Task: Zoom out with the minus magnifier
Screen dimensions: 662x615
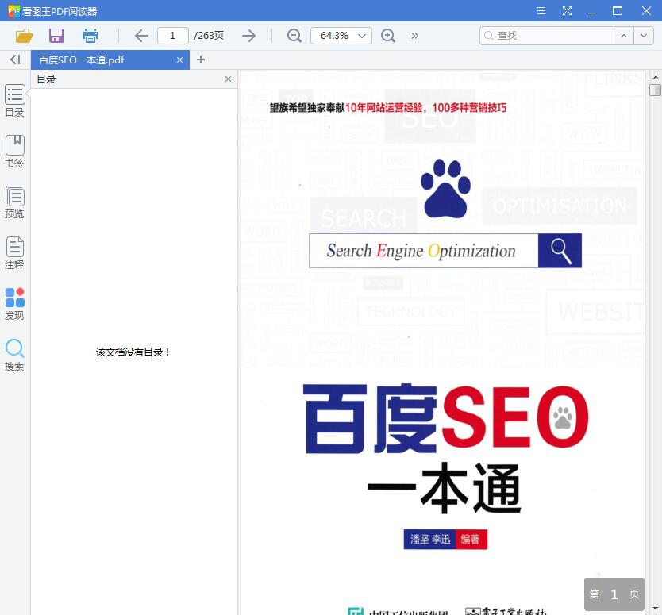Action: click(x=294, y=36)
